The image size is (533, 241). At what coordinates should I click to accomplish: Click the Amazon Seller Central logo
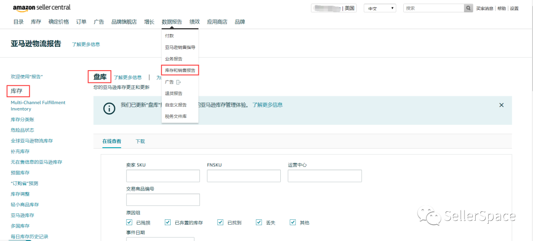[42, 8]
